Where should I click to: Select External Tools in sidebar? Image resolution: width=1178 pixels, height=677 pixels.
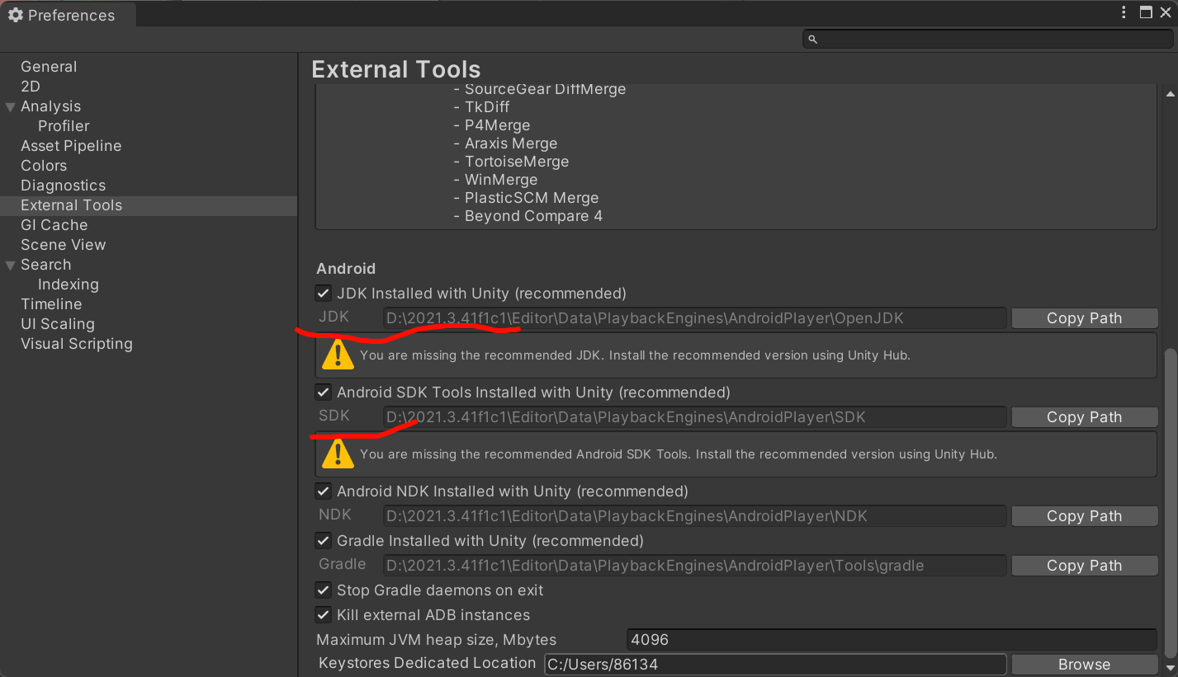pos(149,205)
